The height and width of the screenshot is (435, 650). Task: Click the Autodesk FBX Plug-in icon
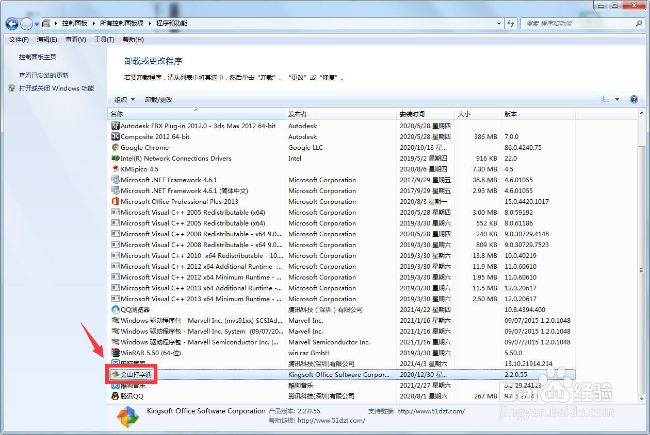pos(116,126)
